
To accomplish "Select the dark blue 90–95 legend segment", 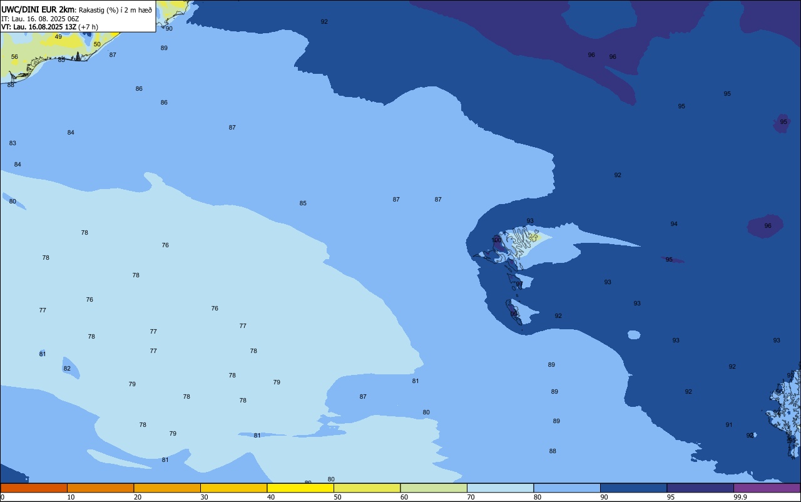I will pyautogui.click(x=633, y=488).
